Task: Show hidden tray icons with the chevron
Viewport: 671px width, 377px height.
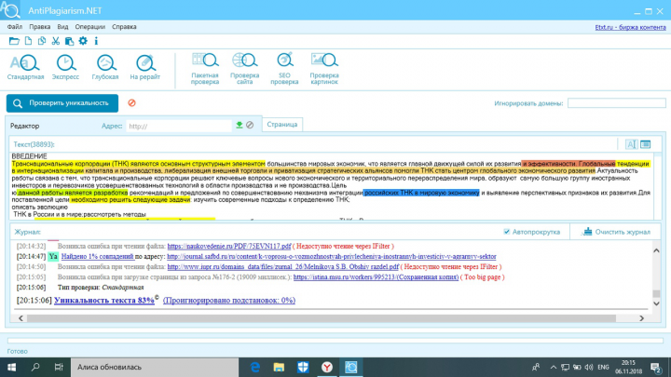Action: 553,367
